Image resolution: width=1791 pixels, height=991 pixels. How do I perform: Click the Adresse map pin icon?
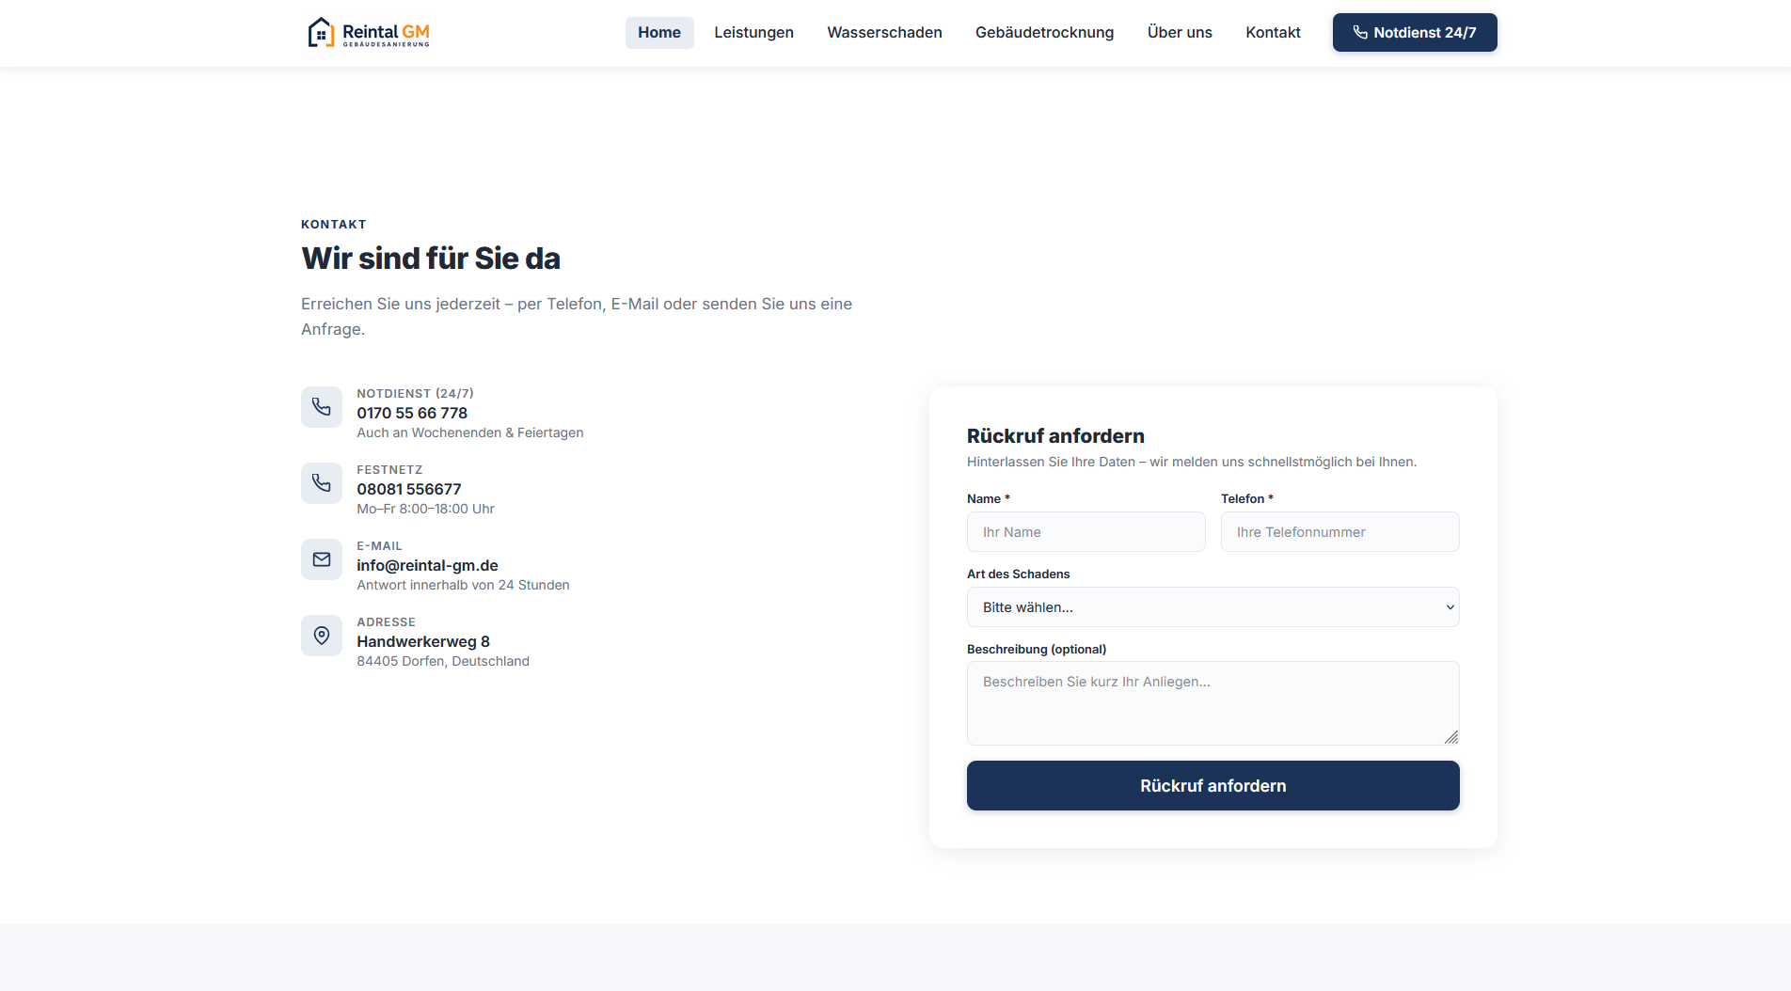[x=322, y=636]
